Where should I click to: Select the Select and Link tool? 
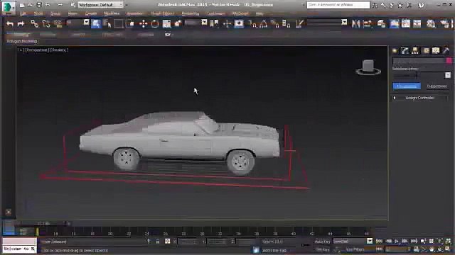(x=35, y=23)
